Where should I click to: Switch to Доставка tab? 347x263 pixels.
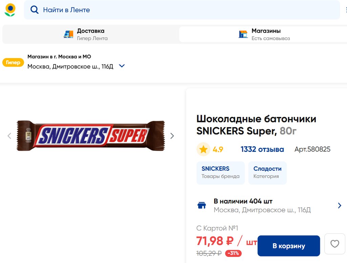[x=90, y=34]
